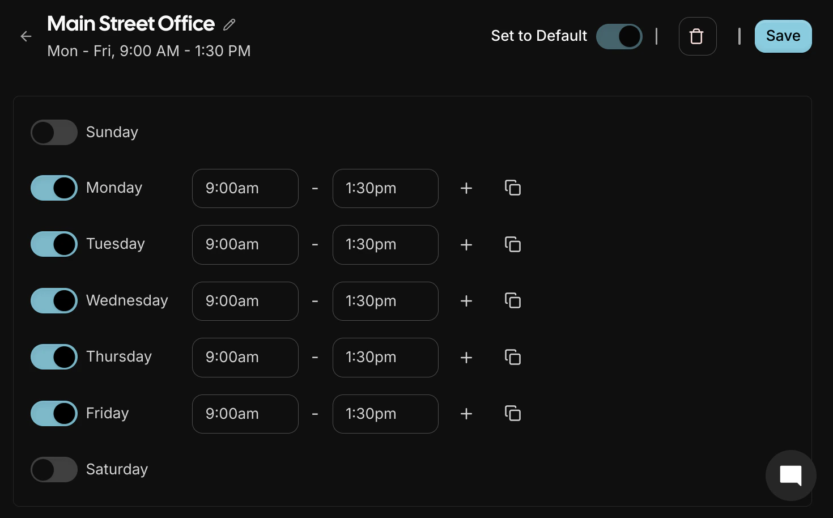Click Tuesday's end time field
The image size is (833, 518).
[385, 244]
